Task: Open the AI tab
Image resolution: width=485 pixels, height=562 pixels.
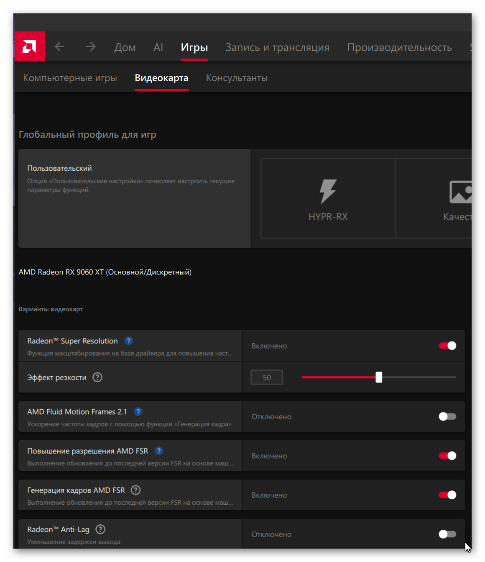Action: pyautogui.click(x=158, y=47)
